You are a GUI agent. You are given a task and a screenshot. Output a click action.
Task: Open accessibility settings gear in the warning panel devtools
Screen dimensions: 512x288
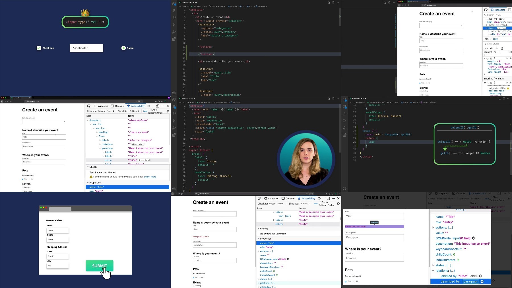point(168,111)
